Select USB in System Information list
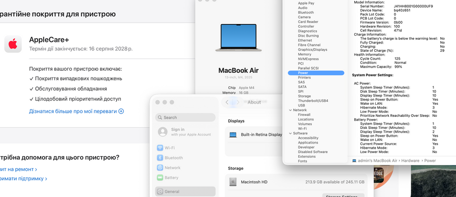 point(302,105)
